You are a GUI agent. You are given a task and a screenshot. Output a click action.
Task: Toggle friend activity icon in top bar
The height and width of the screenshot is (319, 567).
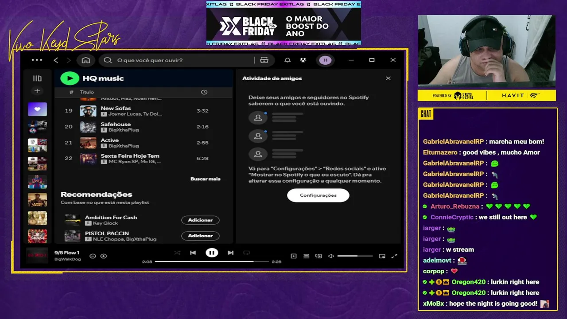[x=303, y=60]
